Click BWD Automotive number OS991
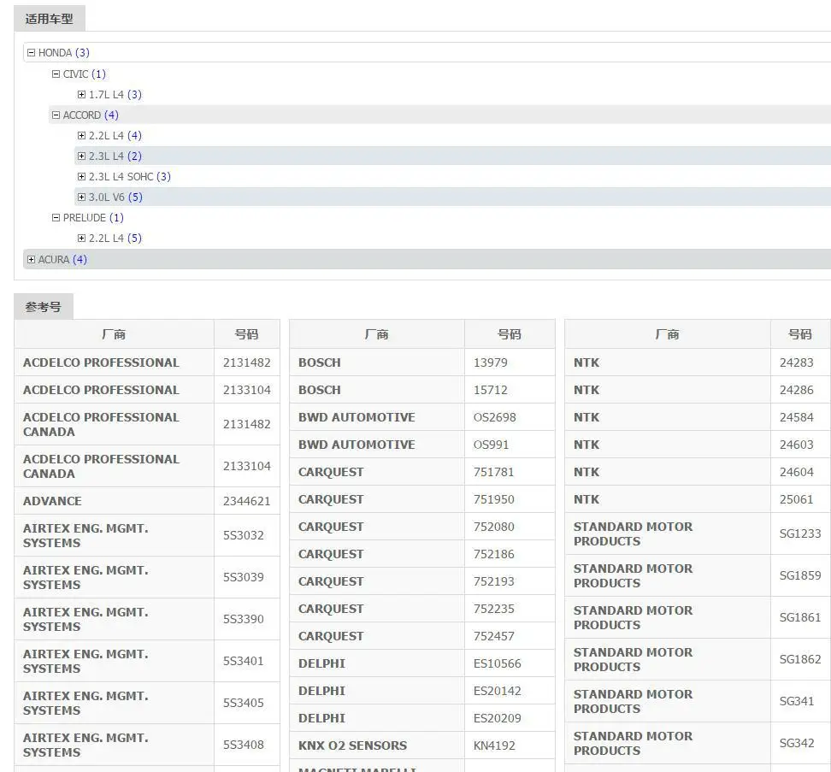The image size is (831, 772). pos(491,445)
